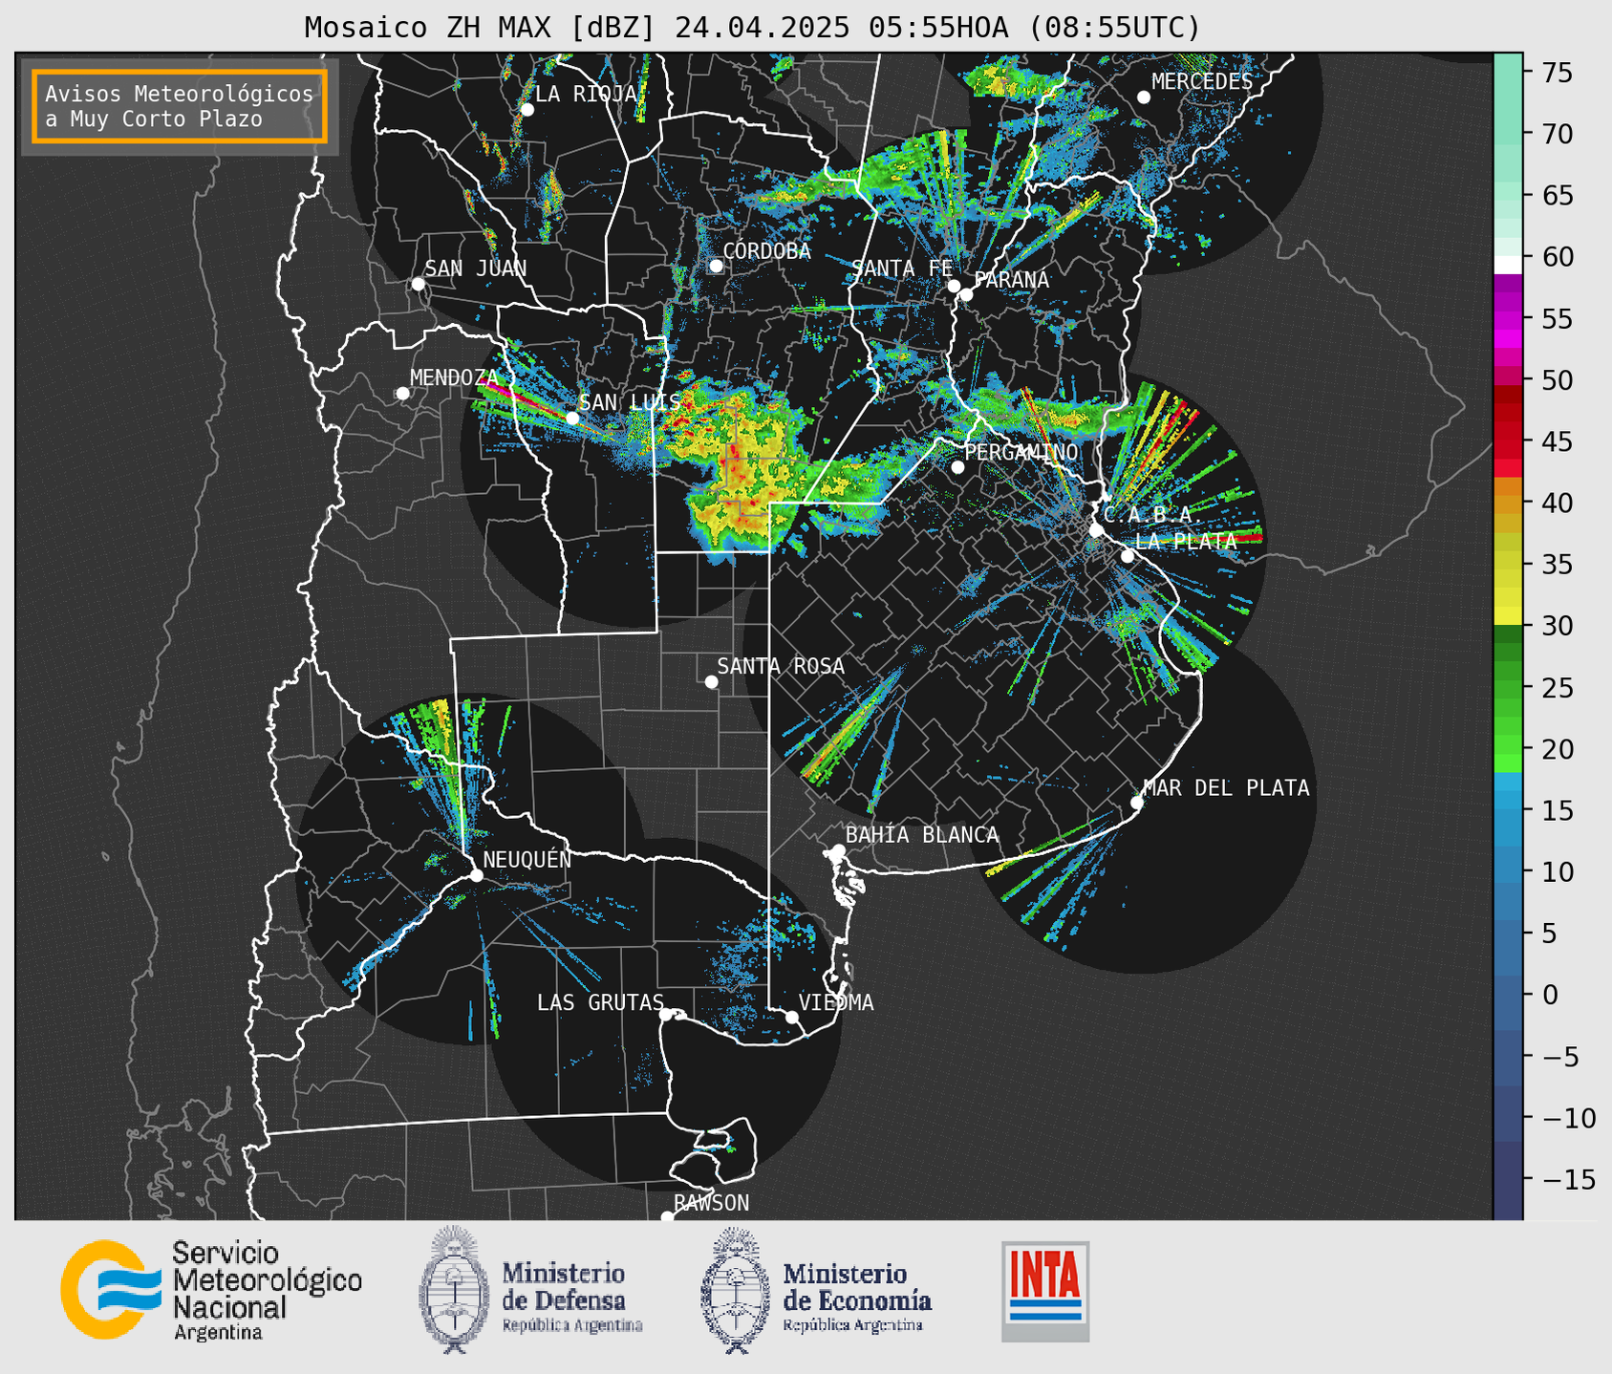Click the 60 value on the dBZ scale
The image size is (1612, 1374).
pyautogui.click(x=1559, y=257)
